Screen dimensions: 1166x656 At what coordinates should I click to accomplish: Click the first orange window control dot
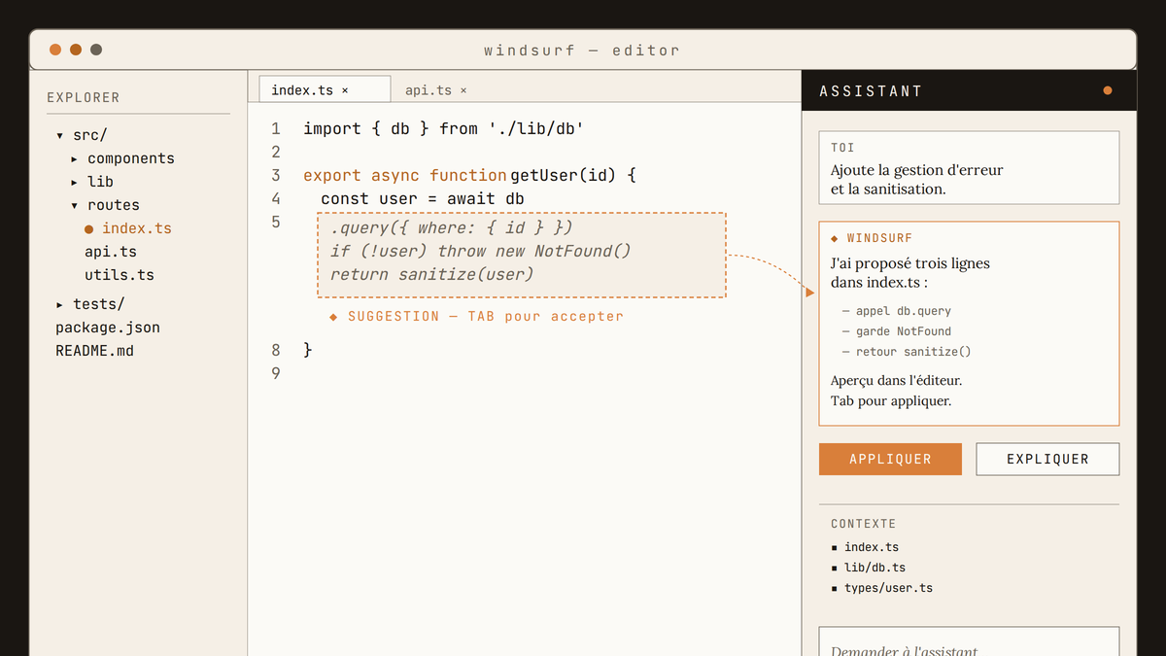[55, 50]
